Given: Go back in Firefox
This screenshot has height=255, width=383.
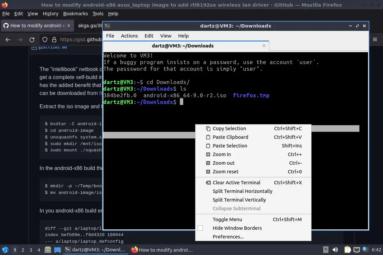Looking at the screenshot, I should coord(8,40).
